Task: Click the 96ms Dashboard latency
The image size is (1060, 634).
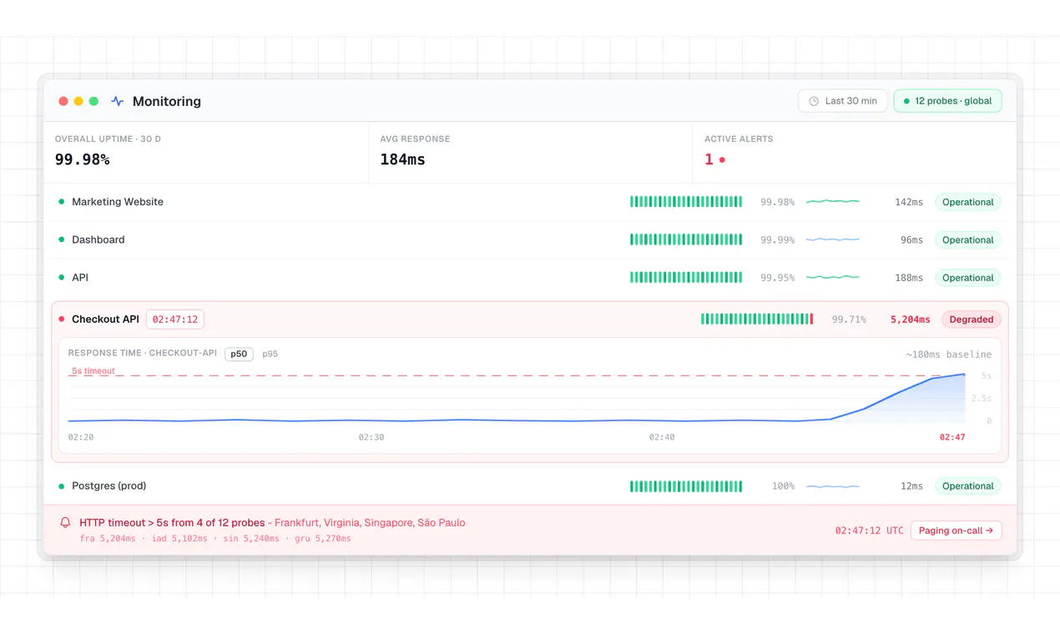Action: (x=911, y=240)
